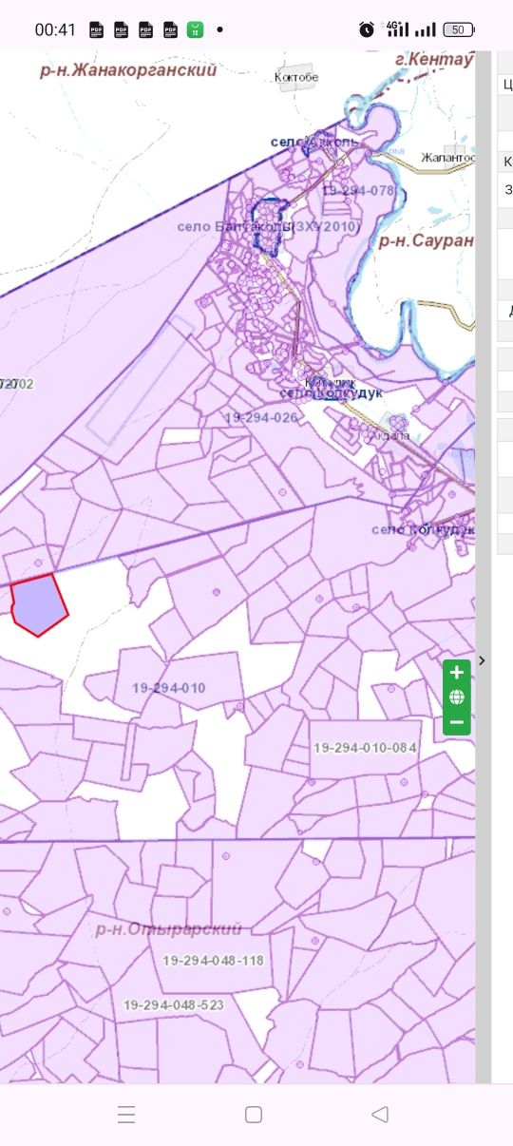Zoom out with the green minus button
This screenshot has width=513, height=1146.
(x=457, y=722)
